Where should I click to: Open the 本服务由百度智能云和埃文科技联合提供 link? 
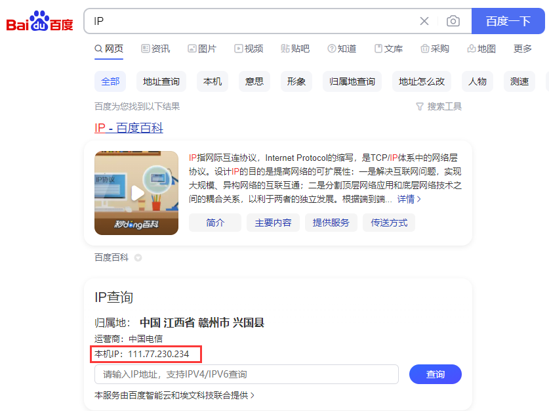(x=174, y=396)
